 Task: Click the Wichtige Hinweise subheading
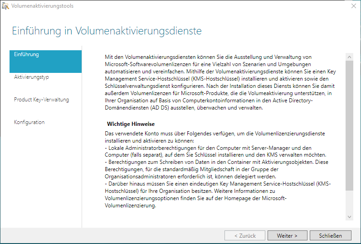pos(131,124)
